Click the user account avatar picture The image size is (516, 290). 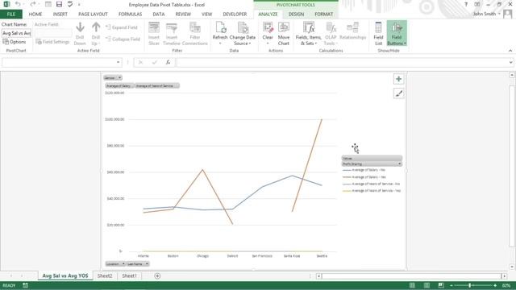tap(507, 14)
